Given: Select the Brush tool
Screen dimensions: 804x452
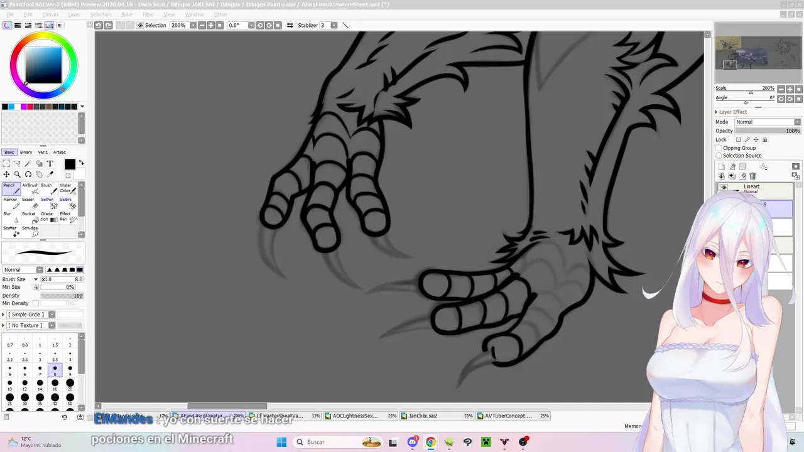Looking at the screenshot, I should 49,189.
